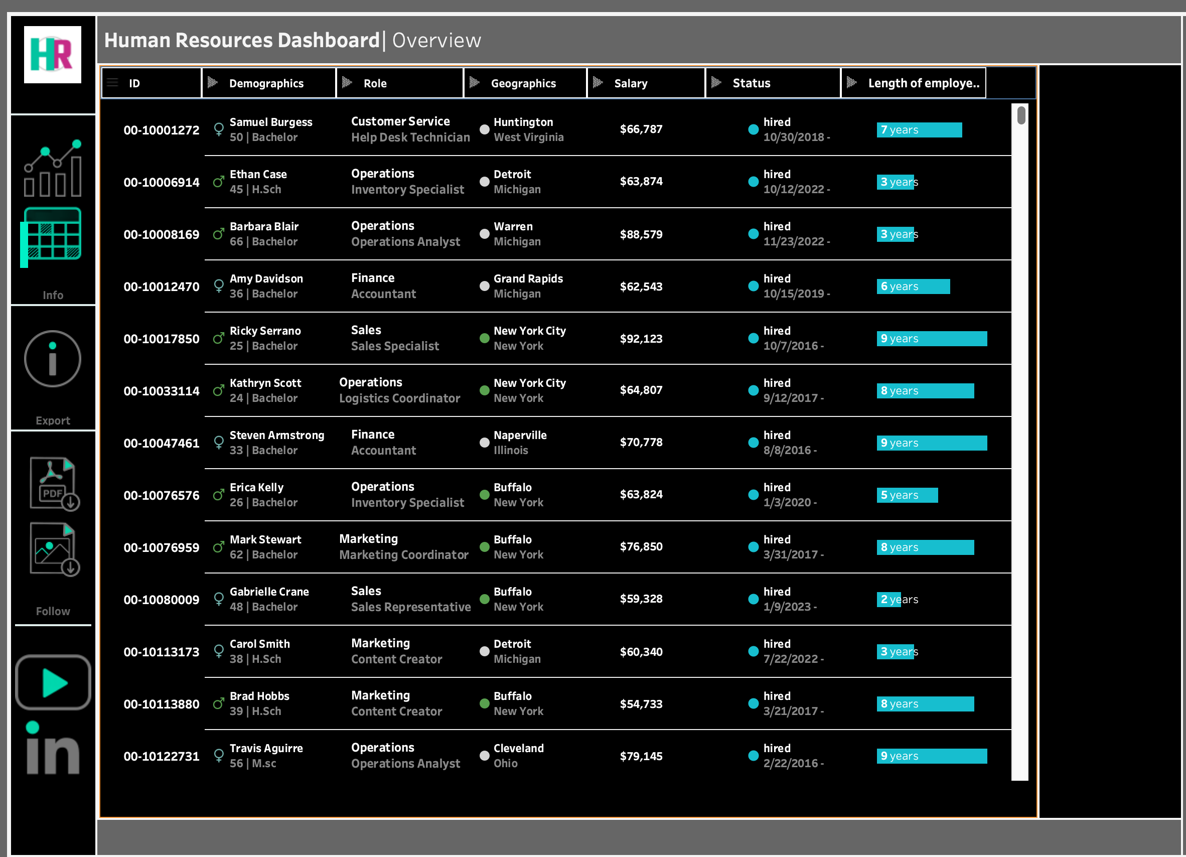Image resolution: width=1186 pixels, height=857 pixels.
Task: Expand the Role column arrow
Action: point(347,83)
